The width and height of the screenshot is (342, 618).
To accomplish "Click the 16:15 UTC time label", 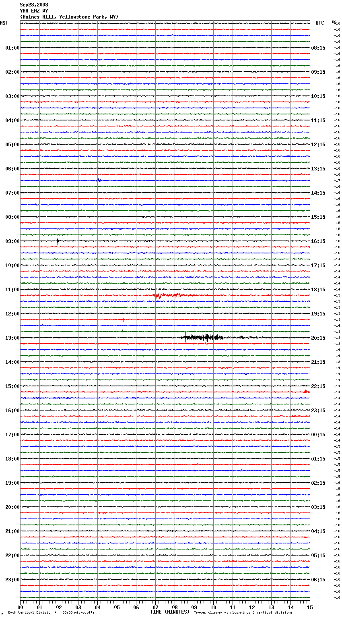I will click(318, 241).
